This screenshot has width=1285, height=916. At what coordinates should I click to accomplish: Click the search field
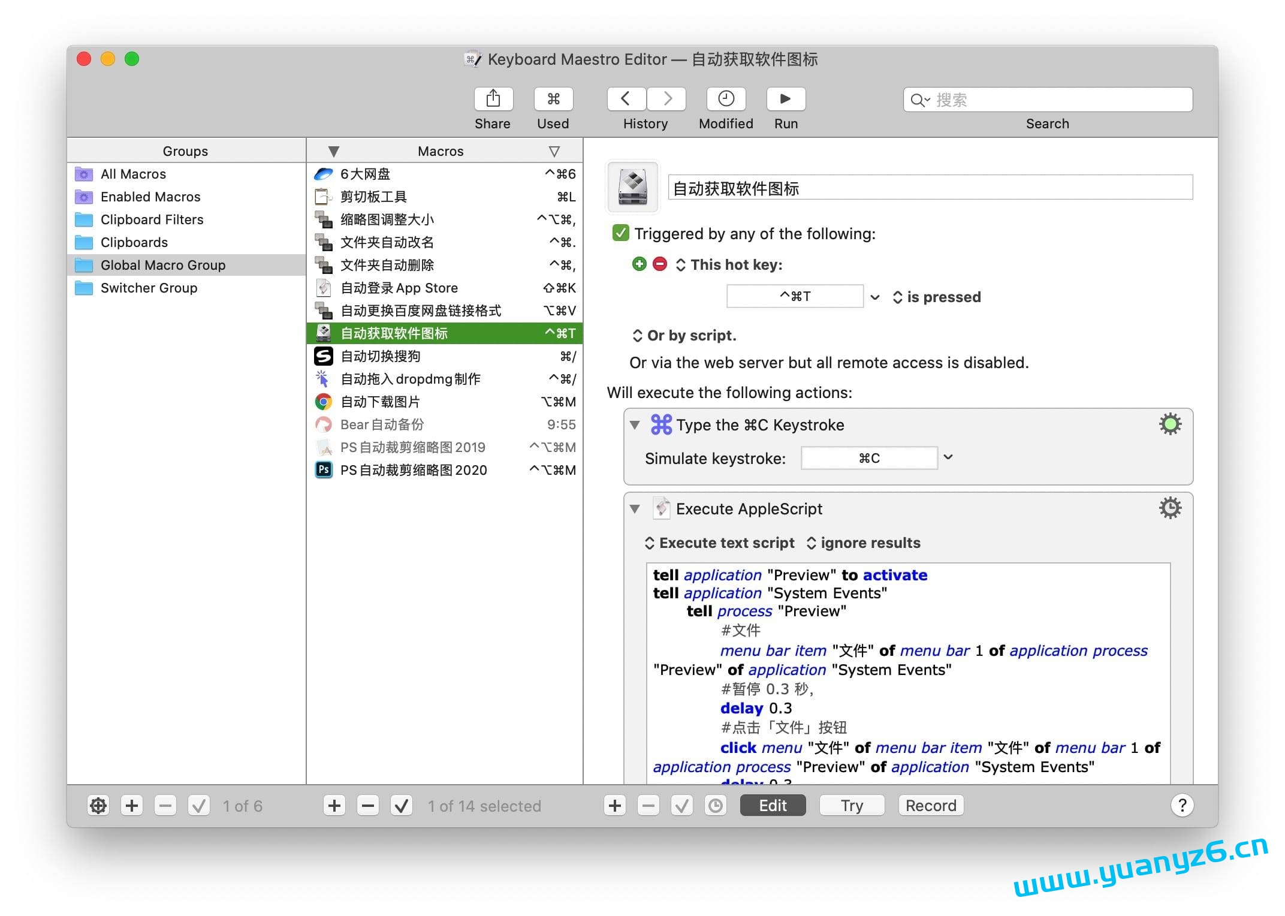[1055, 100]
